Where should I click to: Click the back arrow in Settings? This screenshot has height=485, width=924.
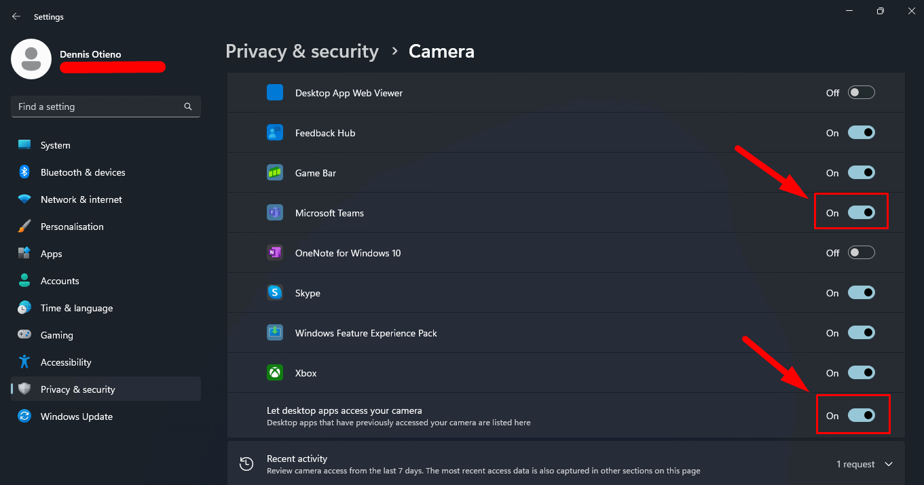pos(16,16)
